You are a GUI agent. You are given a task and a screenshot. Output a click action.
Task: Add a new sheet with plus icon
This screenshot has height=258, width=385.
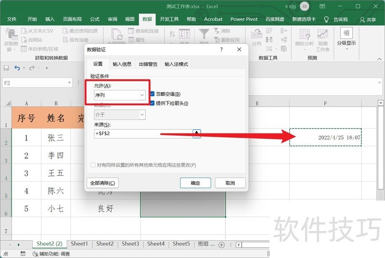(221, 245)
